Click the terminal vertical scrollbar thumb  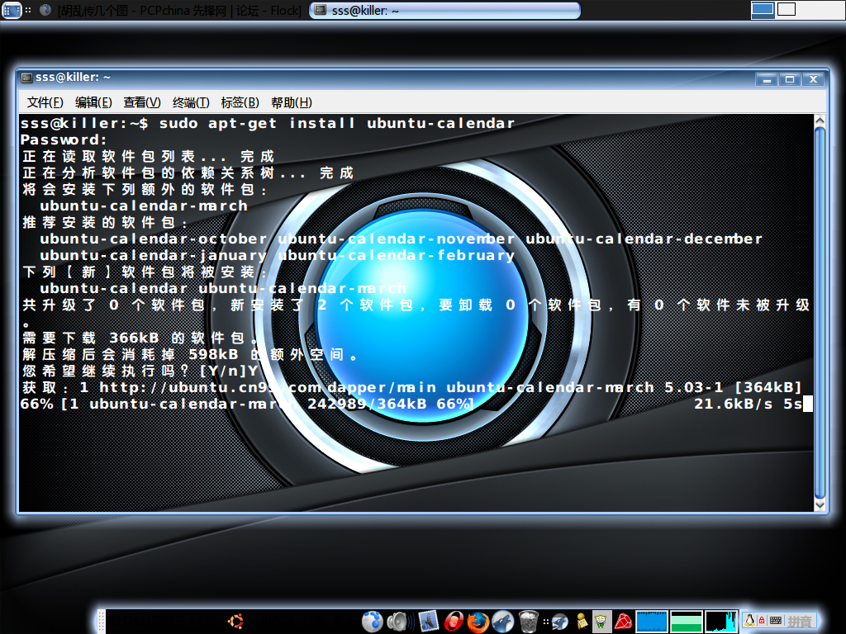[x=820, y=313]
